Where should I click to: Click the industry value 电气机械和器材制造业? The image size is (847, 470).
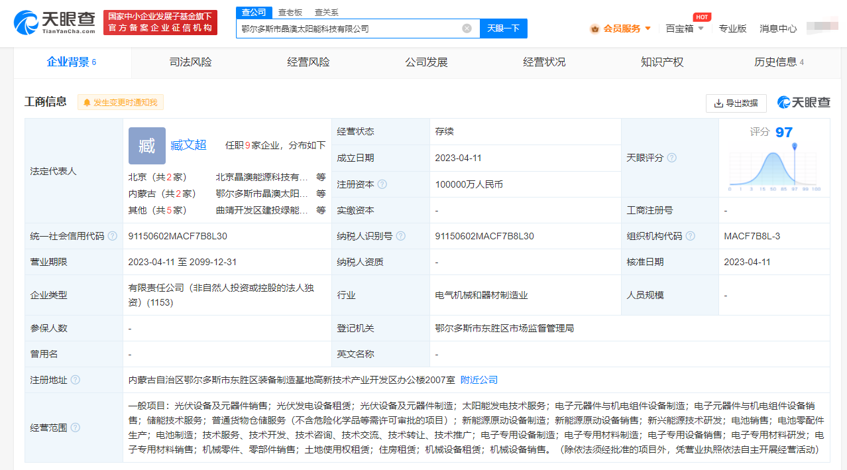coord(482,295)
